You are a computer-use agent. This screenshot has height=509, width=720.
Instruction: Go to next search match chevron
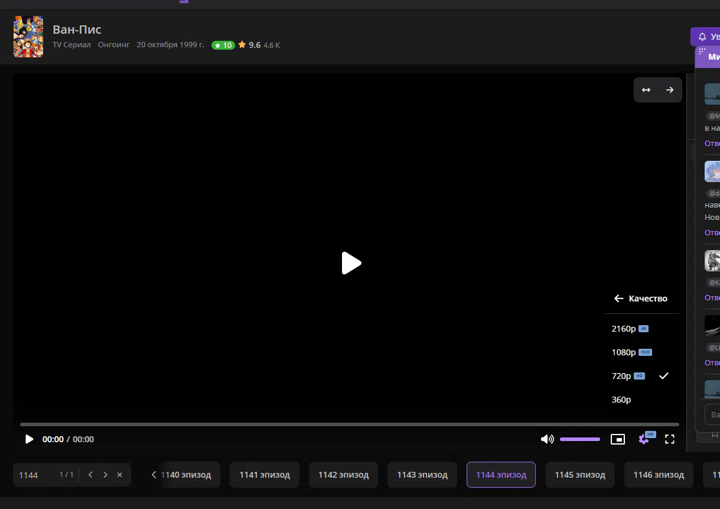[x=105, y=475]
